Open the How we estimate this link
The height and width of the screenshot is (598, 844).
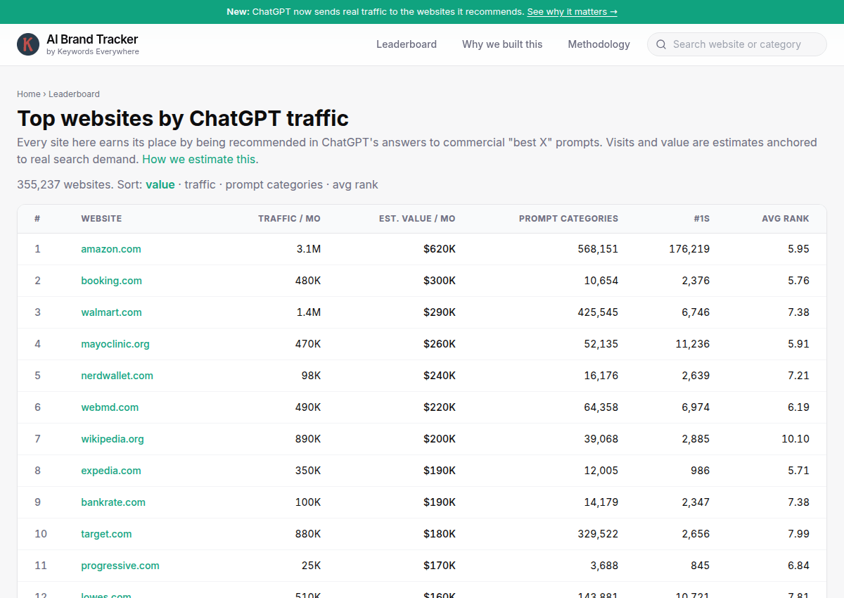200,159
